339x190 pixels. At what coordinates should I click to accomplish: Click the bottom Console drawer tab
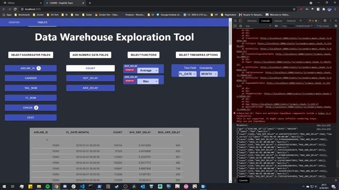(x=243, y=180)
